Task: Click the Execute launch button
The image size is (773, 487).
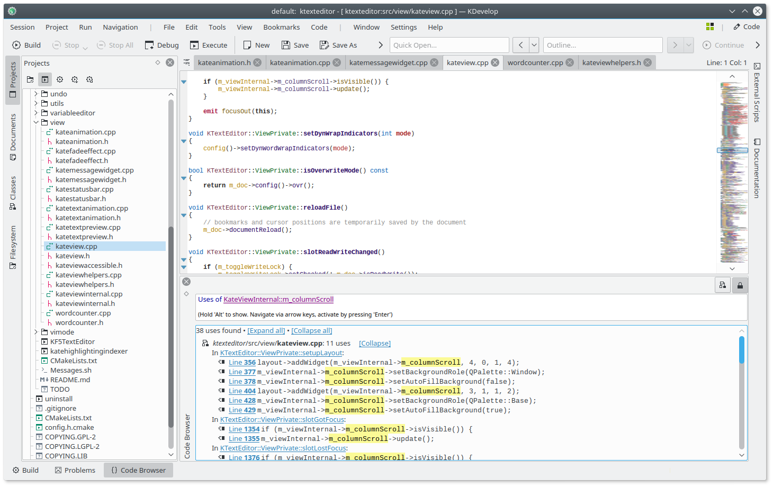Action: click(209, 45)
